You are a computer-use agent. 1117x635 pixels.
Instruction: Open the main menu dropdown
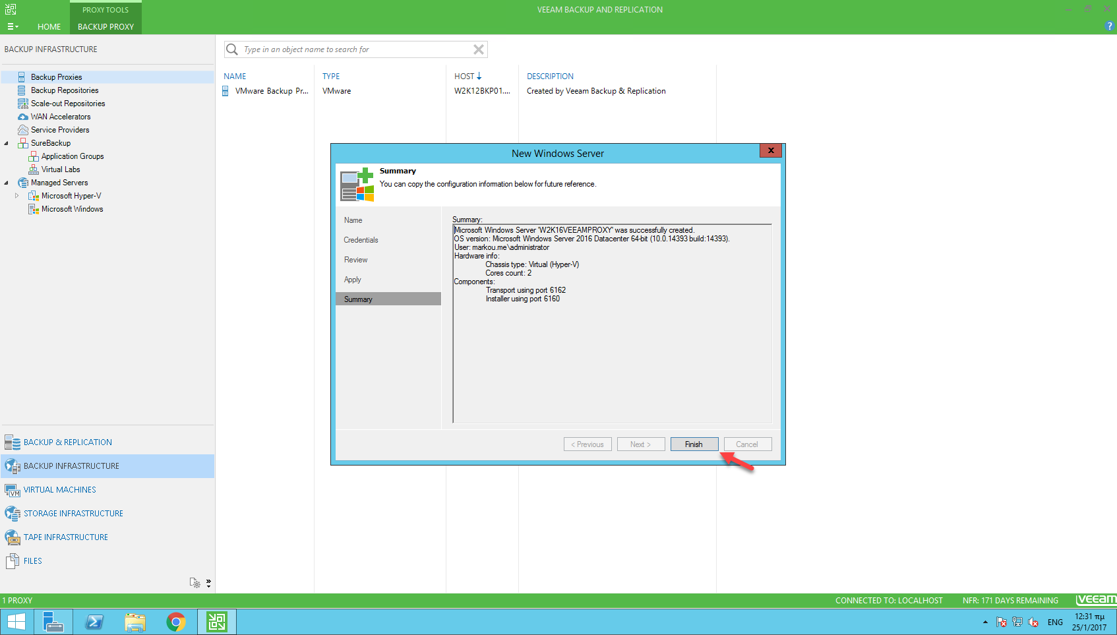pyautogui.click(x=13, y=27)
